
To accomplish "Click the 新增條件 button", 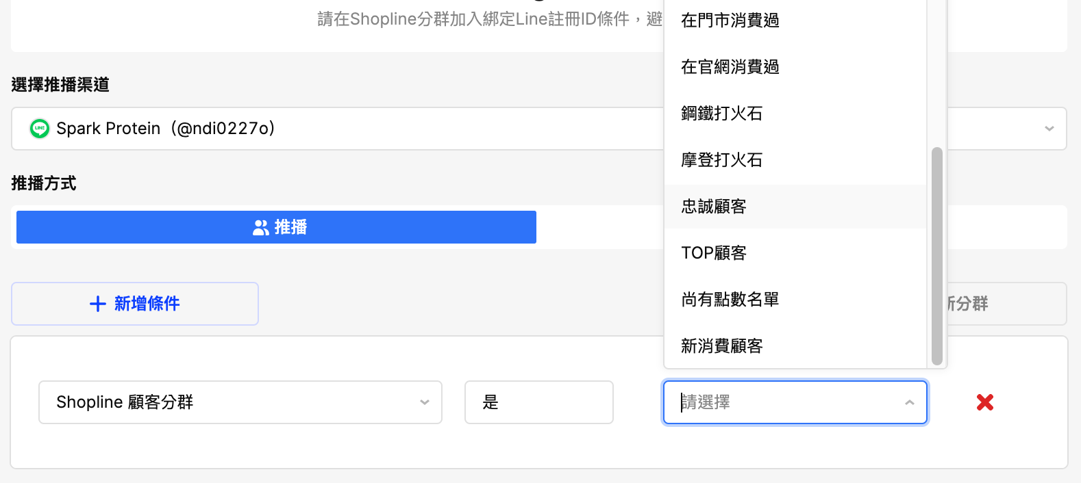I will click(135, 304).
